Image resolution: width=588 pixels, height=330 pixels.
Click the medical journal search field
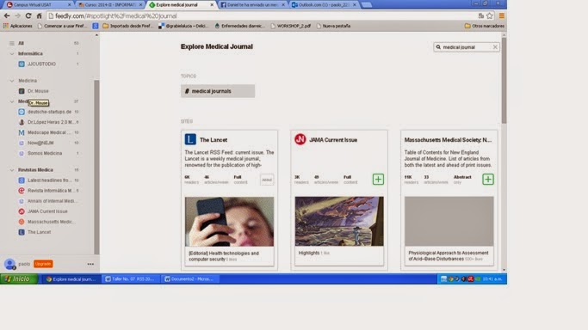click(466, 47)
